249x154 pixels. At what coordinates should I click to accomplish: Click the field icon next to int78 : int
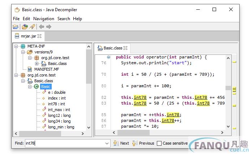44,104
